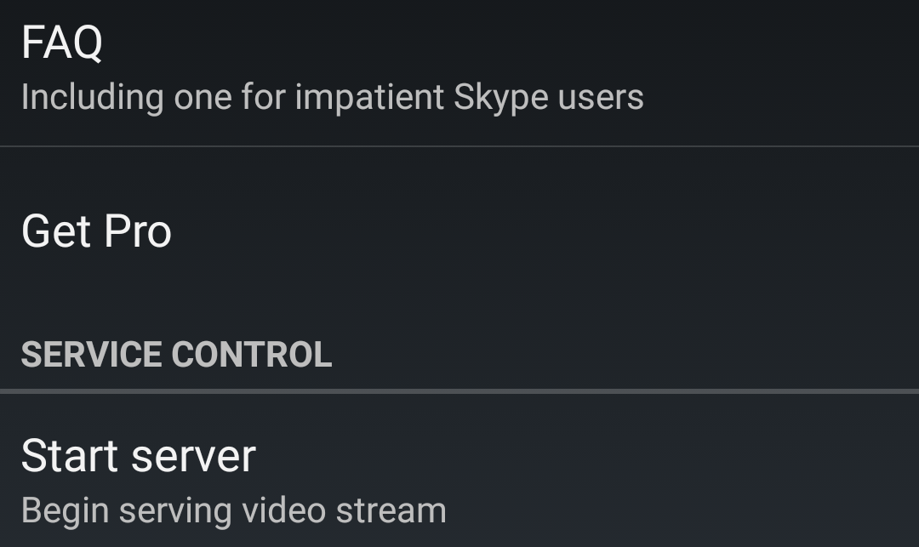Start server to begin streaming
The image size is (919, 547).
(x=138, y=456)
